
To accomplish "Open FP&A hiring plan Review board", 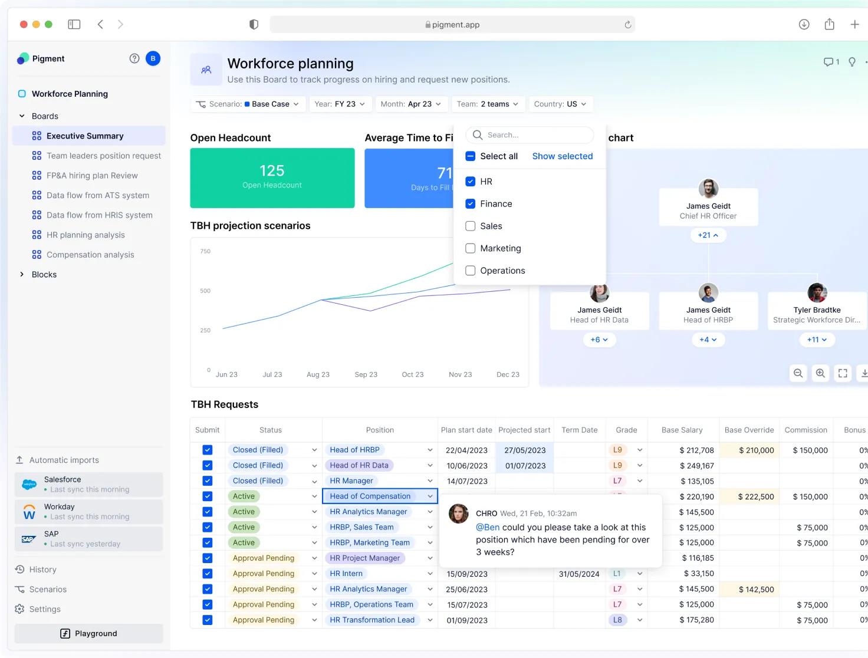I will click(x=92, y=176).
